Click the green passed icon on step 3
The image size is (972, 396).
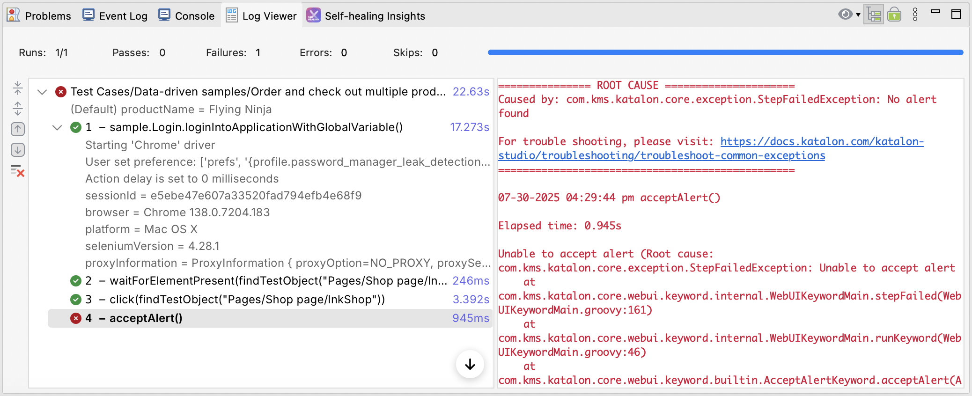pyautogui.click(x=76, y=300)
